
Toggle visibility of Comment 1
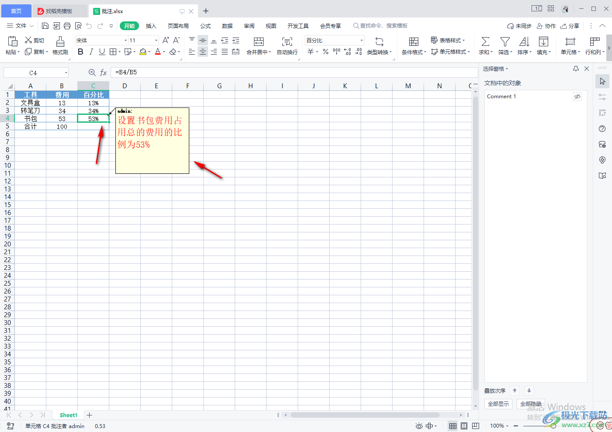click(x=577, y=97)
